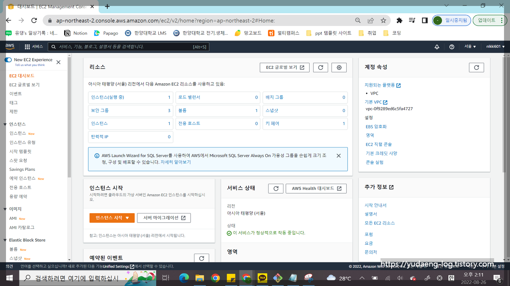
Task: Open the Papago bookmark
Action: [106, 33]
